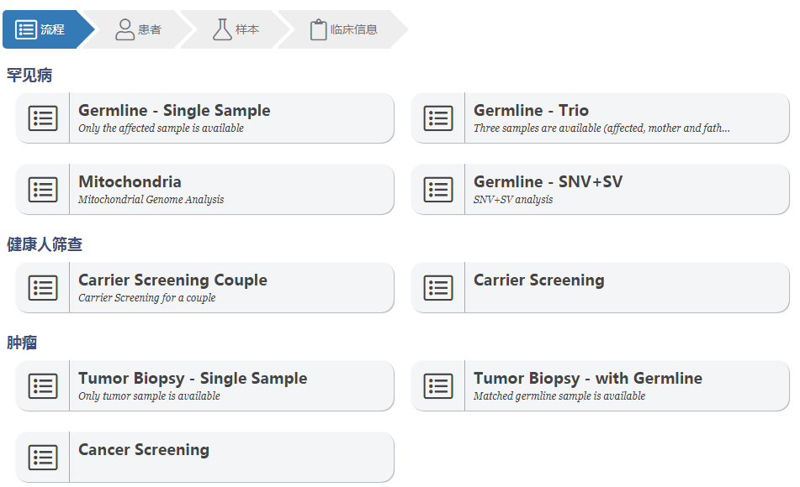
Task: Click the 'Matched germline sample is available' description
Action: click(559, 396)
